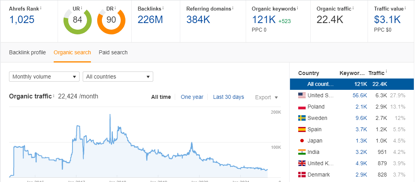
Task: Select the Organic search tab
Action: [x=72, y=52]
